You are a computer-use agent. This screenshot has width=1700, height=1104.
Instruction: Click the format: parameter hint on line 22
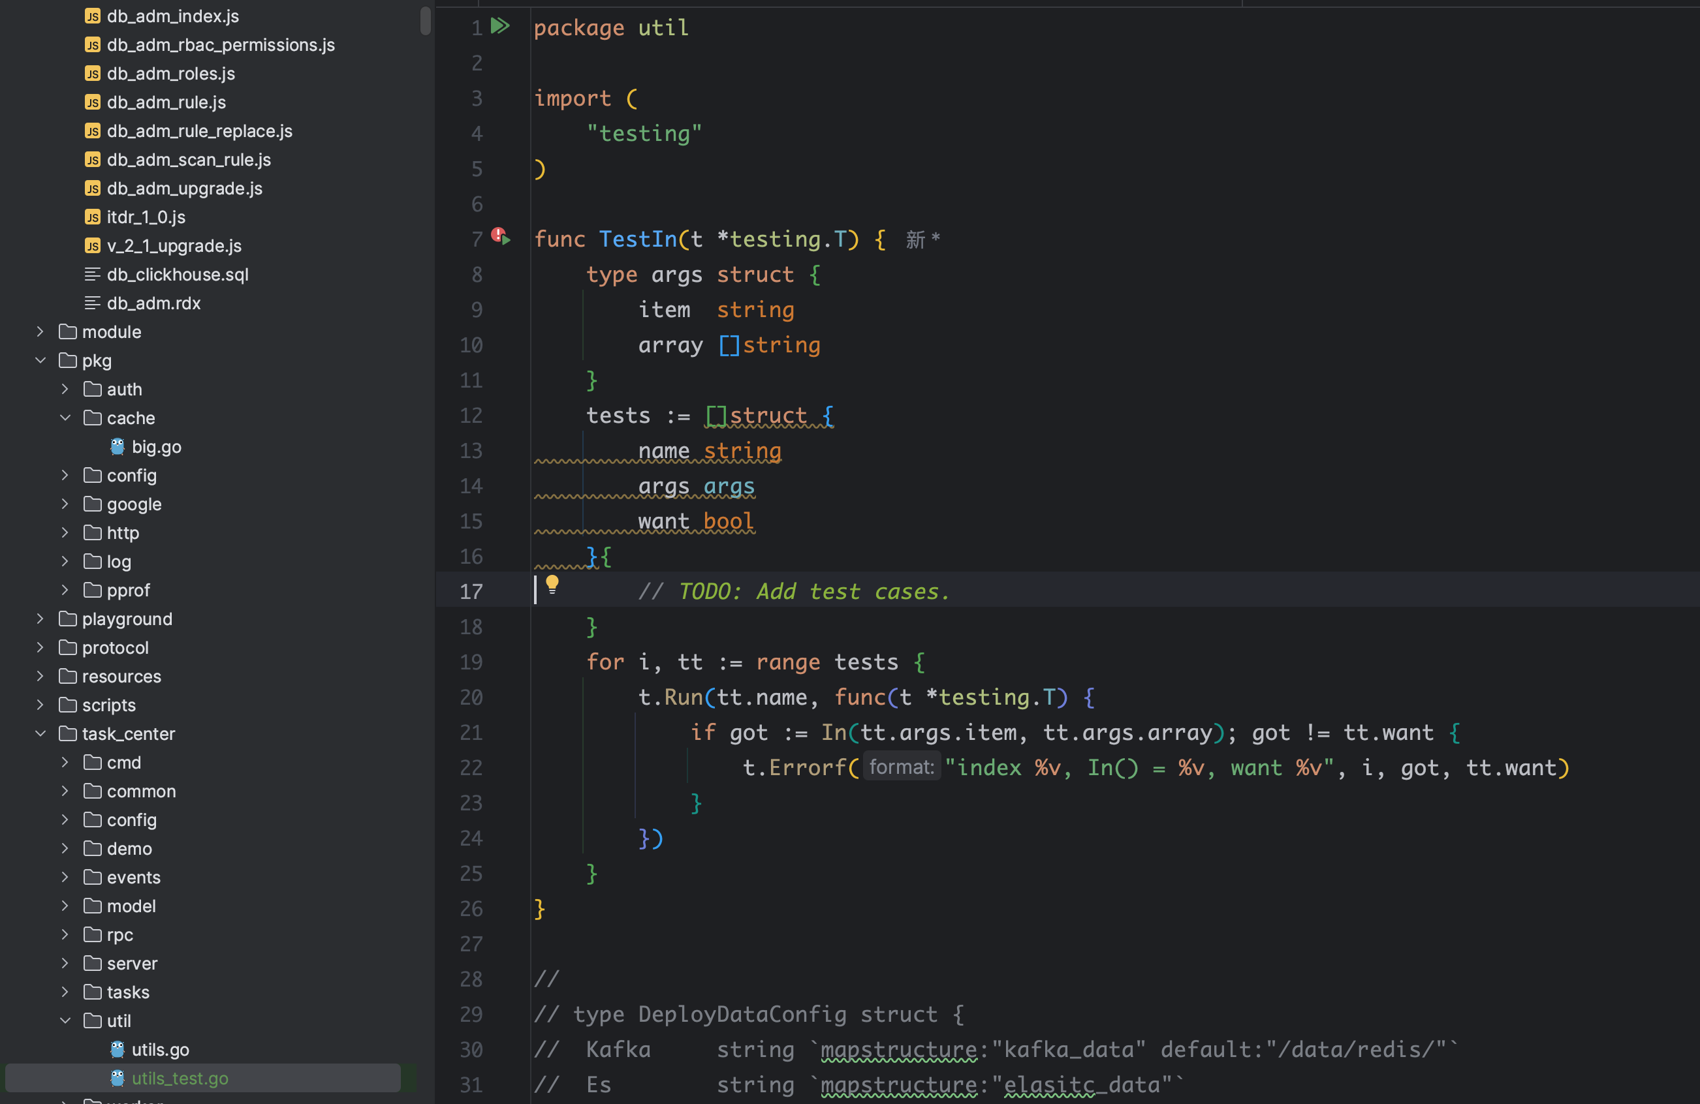(902, 767)
